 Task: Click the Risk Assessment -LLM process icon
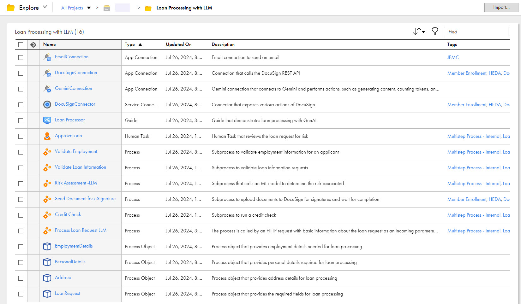tap(47, 184)
